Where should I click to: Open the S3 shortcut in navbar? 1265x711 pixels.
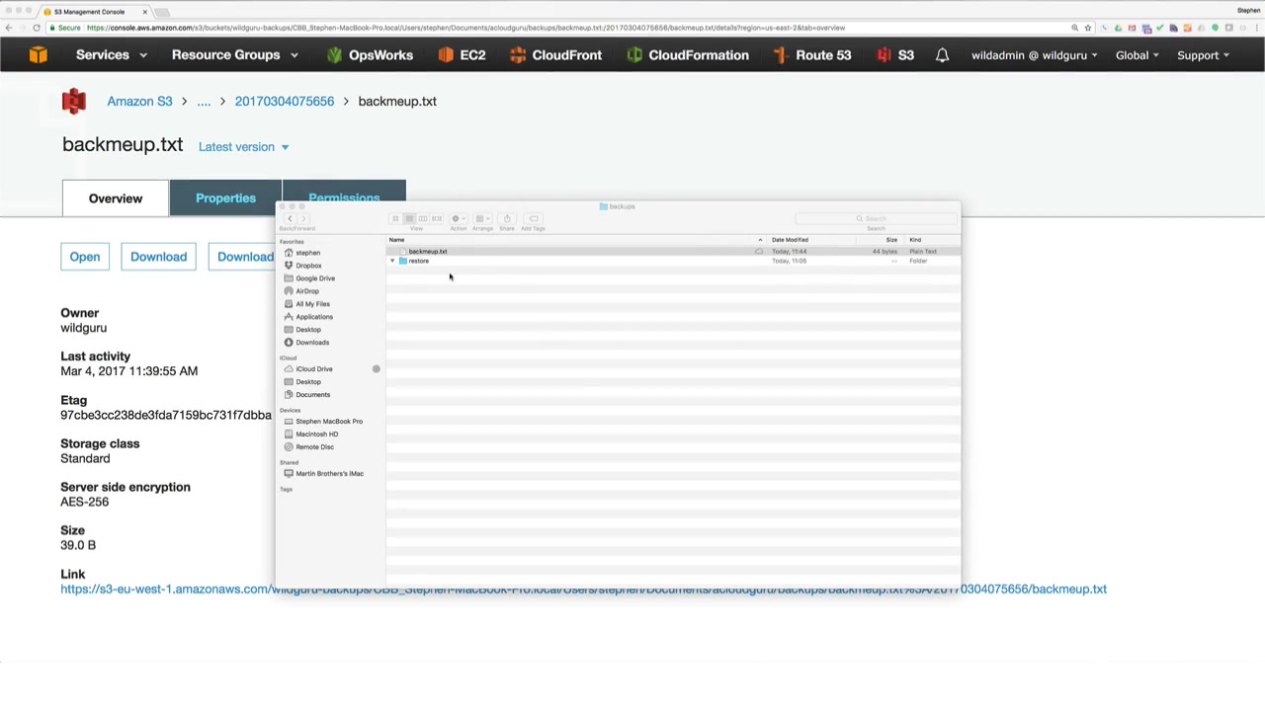coord(895,55)
